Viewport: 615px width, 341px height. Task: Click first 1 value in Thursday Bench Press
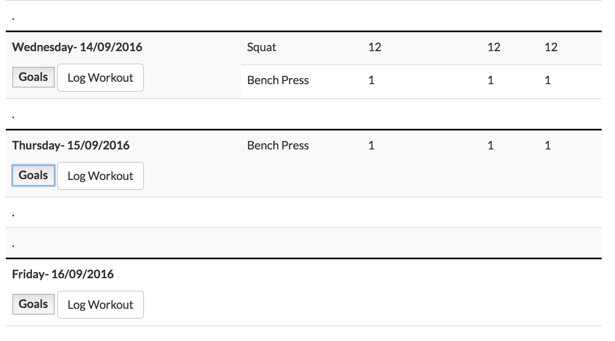(x=371, y=145)
